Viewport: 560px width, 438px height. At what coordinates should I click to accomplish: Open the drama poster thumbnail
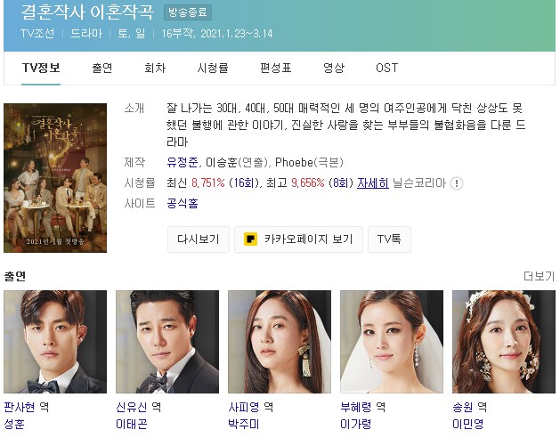click(55, 178)
